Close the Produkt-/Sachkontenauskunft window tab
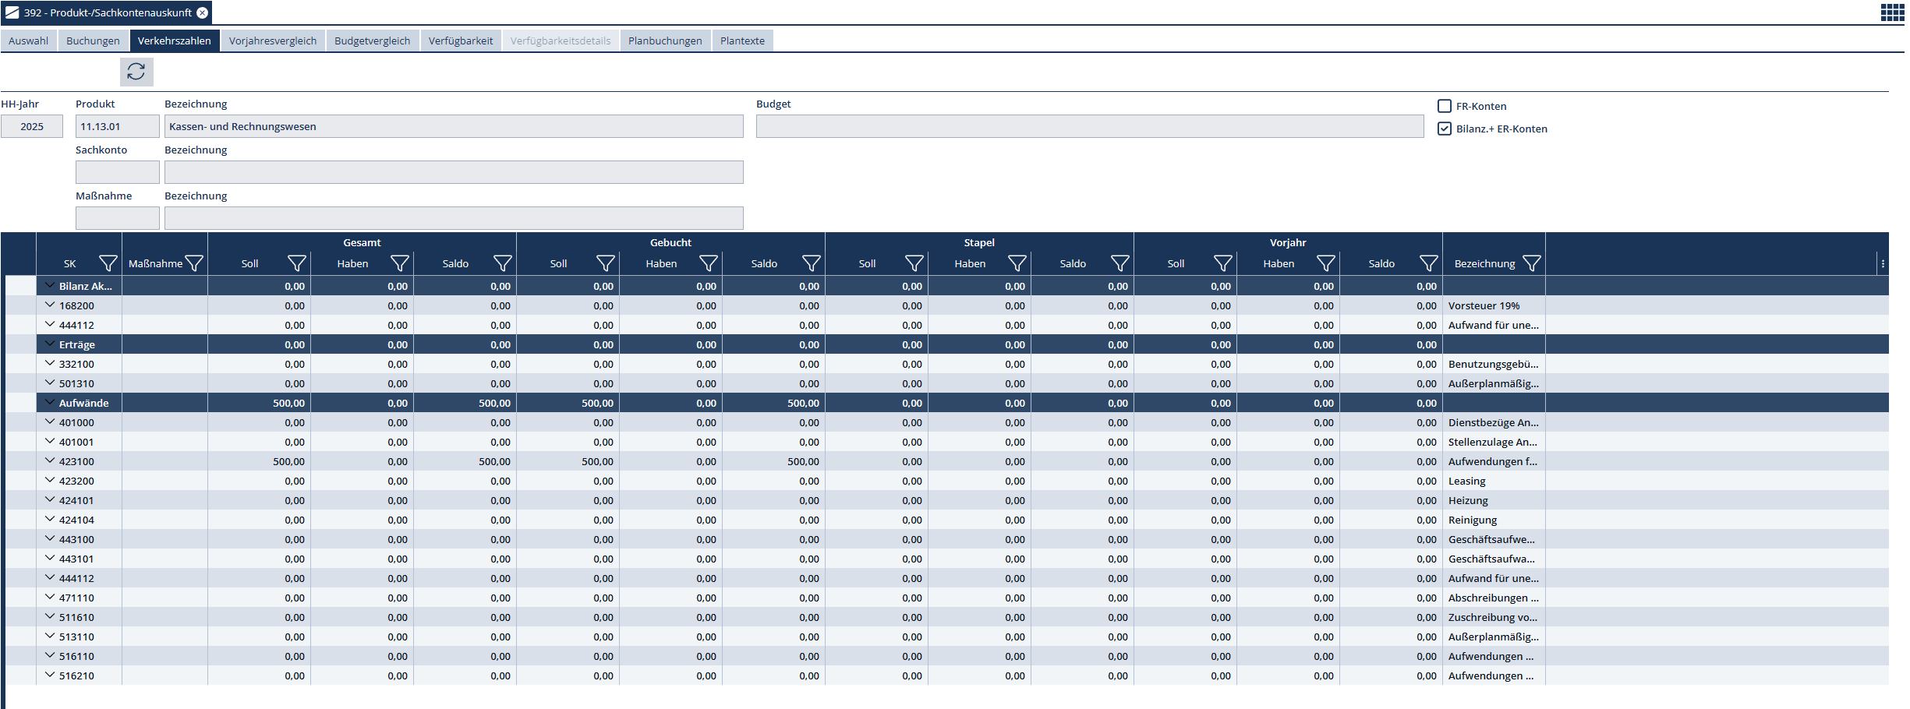The image size is (1910, 709). (x=203, y=12)
